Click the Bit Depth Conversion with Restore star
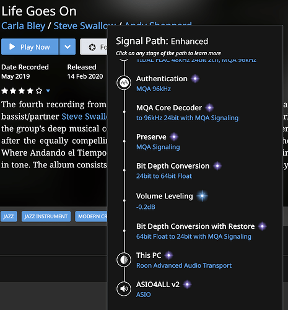Viewport: 288px width, 310px height. point(263,226)
